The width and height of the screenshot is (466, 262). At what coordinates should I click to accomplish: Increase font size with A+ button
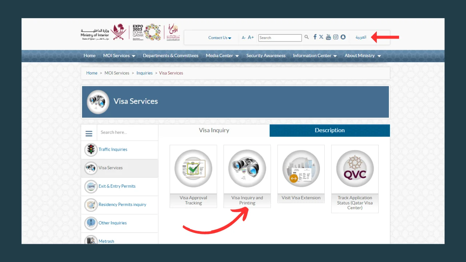click(x=251, y=37)
